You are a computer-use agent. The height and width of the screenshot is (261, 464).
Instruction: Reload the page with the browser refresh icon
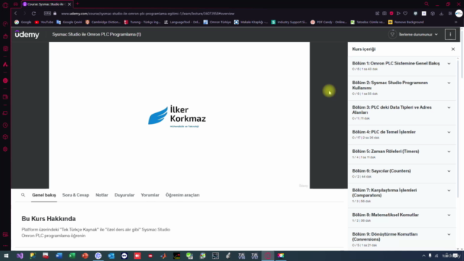tap(34, 13)
